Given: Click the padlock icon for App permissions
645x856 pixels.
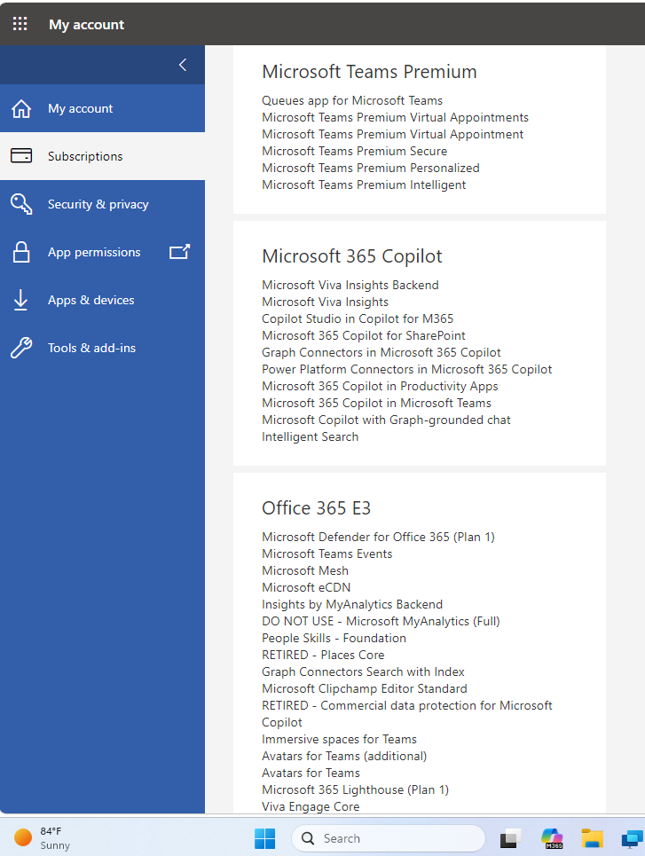Looking at the screenshot, I should [x=21, y=252].
